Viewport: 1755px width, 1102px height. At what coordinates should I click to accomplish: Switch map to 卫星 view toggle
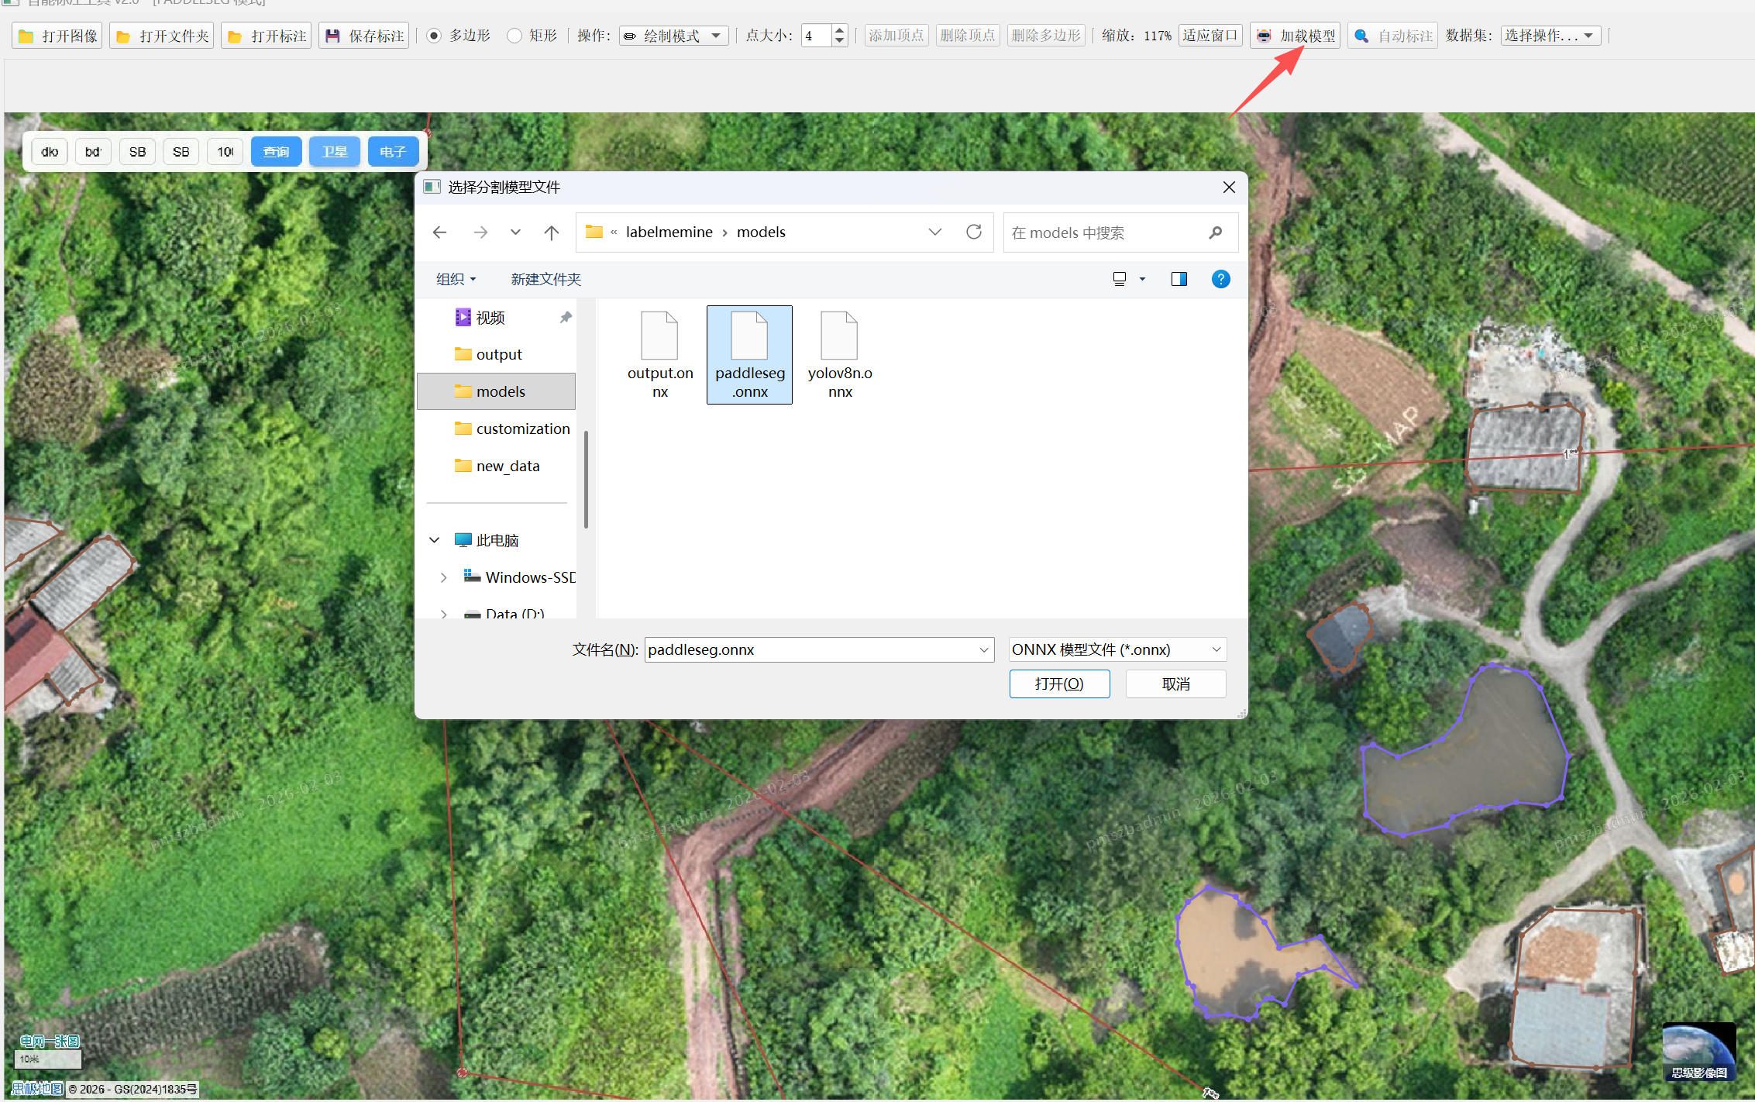pos(335,152)
